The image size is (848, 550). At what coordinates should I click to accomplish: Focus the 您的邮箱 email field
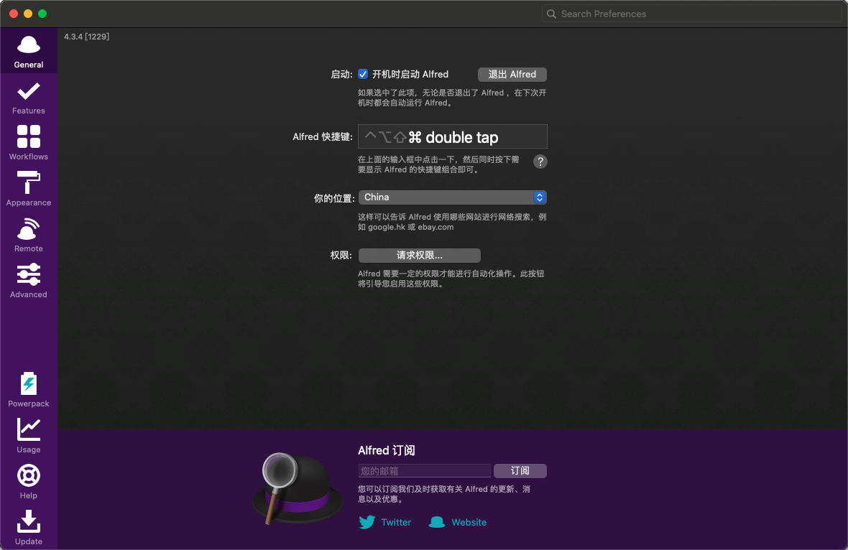pyautogui.click(x=424, y=470)
